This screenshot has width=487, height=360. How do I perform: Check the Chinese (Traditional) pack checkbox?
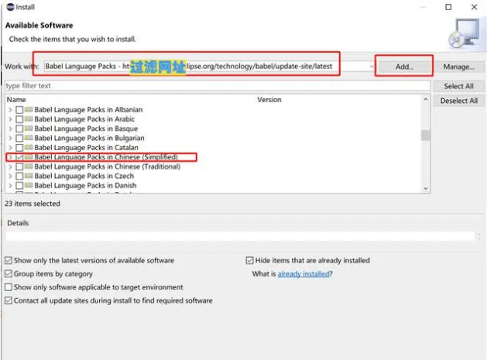click(x=19, y=166)
